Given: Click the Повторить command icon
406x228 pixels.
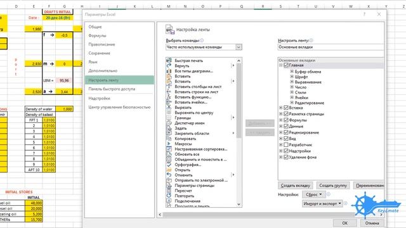Looking at the screenshot, I should tap(169, 196).
